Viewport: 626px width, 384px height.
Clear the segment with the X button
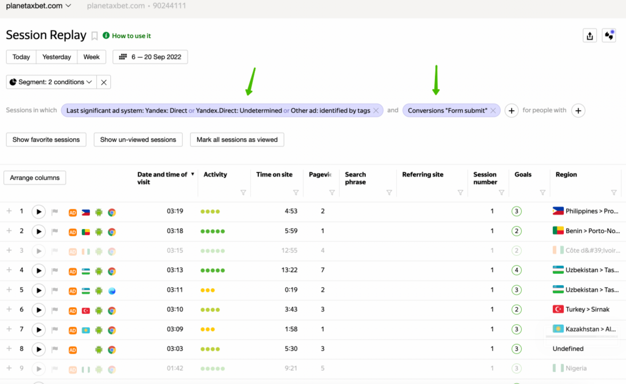click(104, 82)
